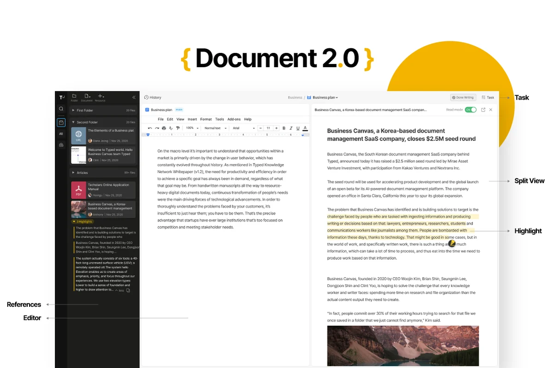Open the Arial font dropdown
This screenshot has height=368, width=554.
[243, 128]
